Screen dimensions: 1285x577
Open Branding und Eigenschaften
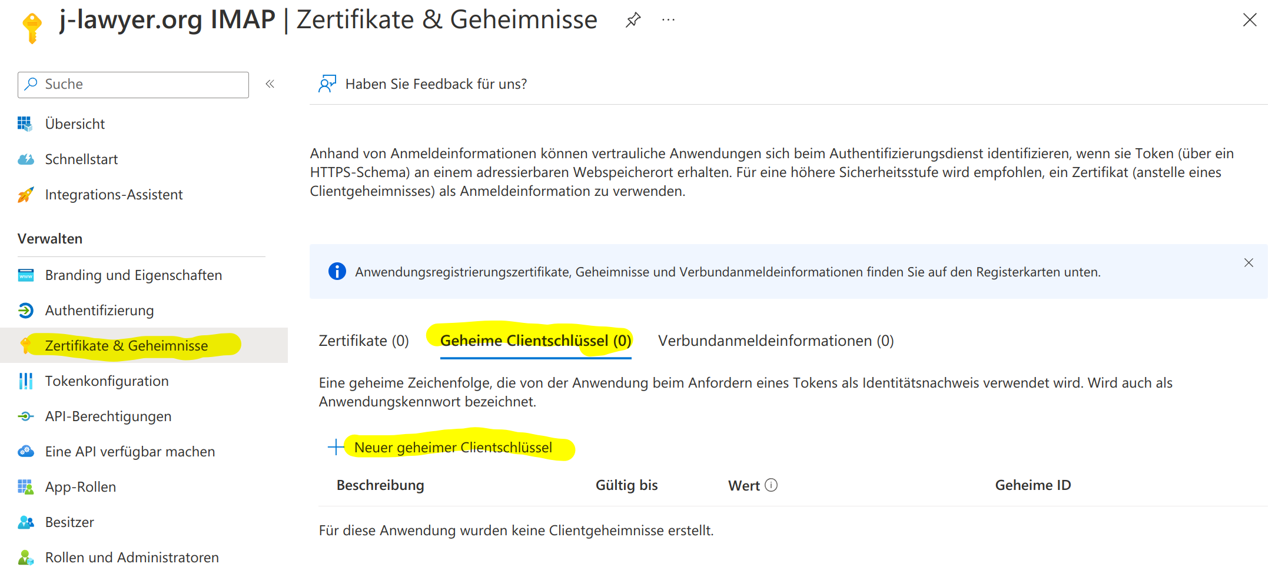(x=133, y=275)
